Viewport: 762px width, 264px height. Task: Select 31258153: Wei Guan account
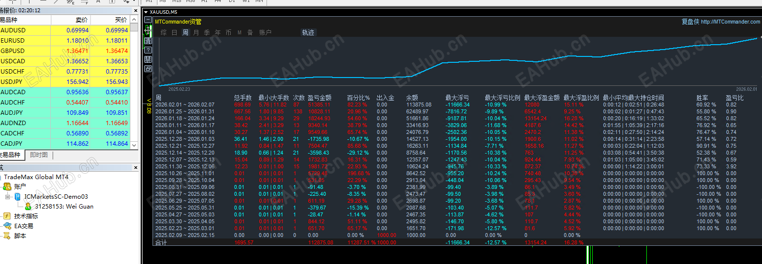tap(64, 207)
